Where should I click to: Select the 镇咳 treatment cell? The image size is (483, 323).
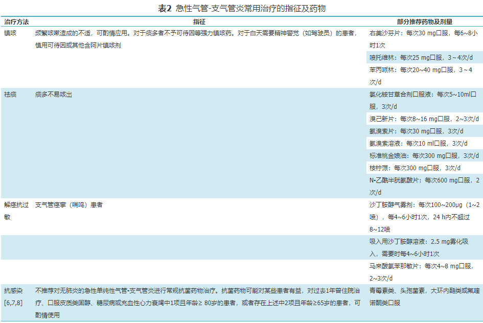10,33
